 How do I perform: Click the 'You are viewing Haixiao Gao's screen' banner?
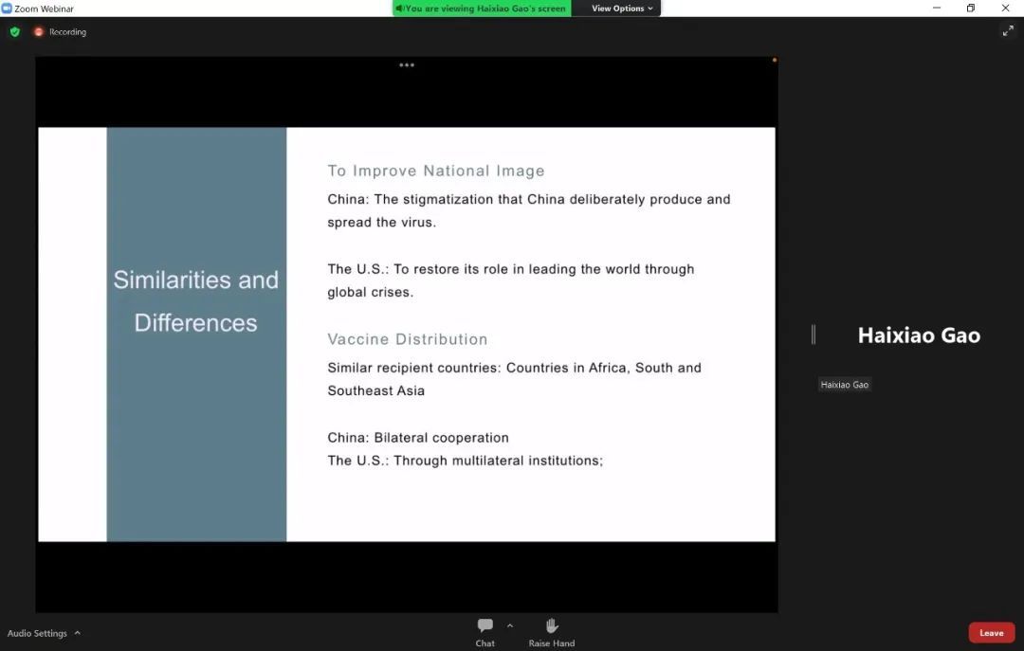[x=482, y=9]
